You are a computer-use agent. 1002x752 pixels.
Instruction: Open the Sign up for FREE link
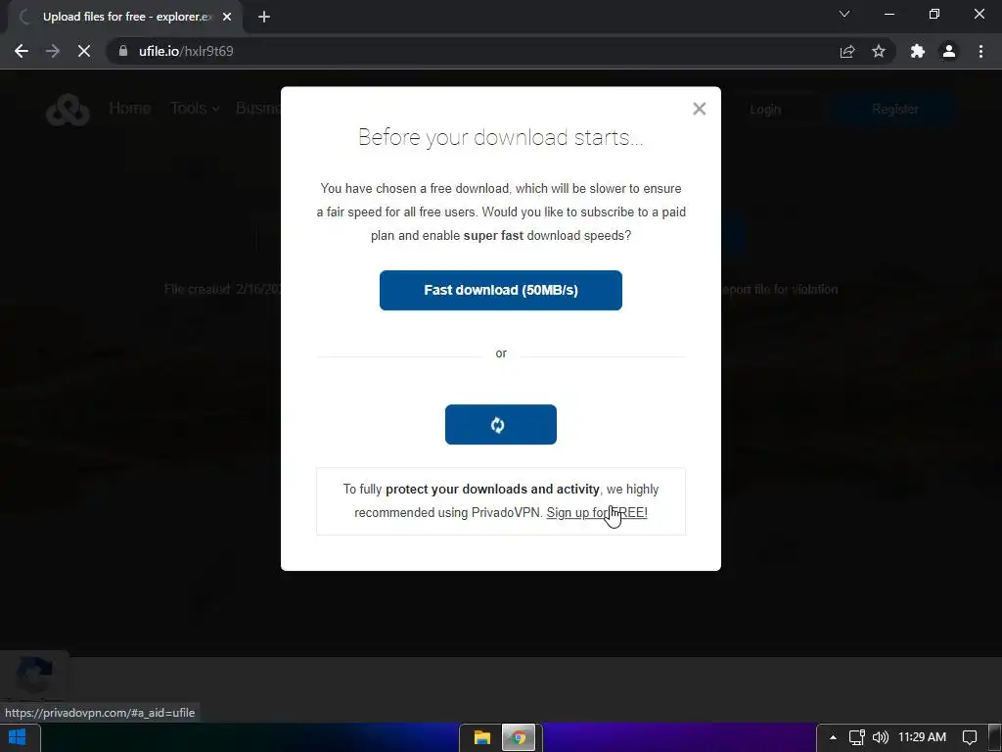pos(597,513)
